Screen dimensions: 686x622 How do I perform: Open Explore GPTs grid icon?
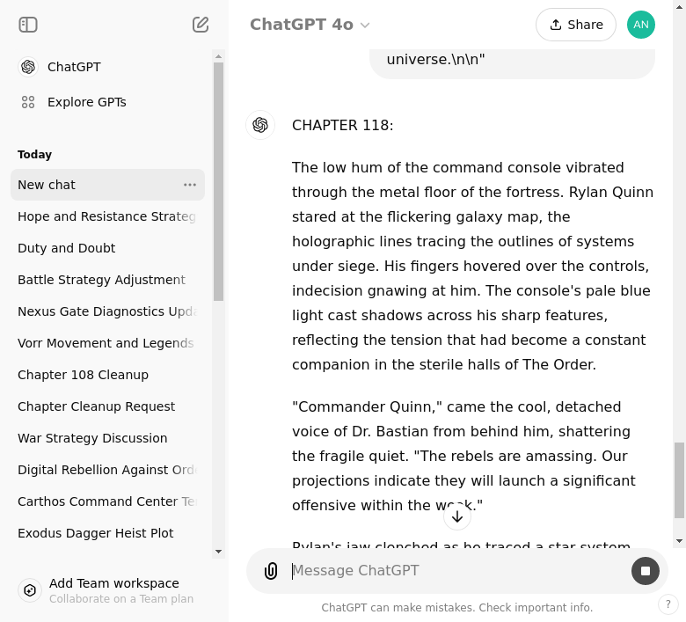[x=28, y=102]
